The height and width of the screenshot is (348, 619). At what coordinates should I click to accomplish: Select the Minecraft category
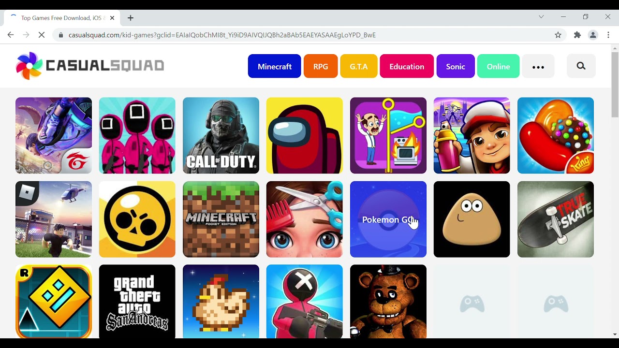click(x=275, y=66)
